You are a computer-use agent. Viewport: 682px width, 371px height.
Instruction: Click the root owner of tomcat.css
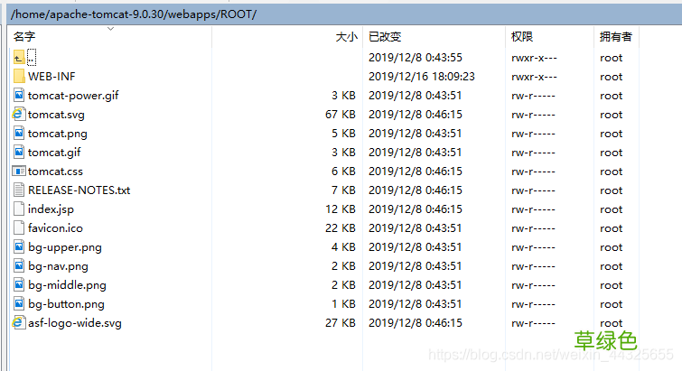click(612, 172)
